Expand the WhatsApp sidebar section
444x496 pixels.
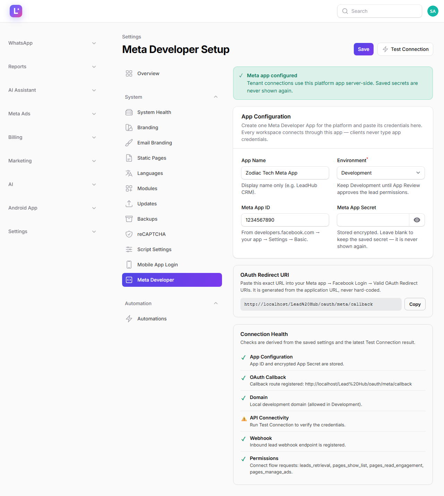click(x=52, y=43)
